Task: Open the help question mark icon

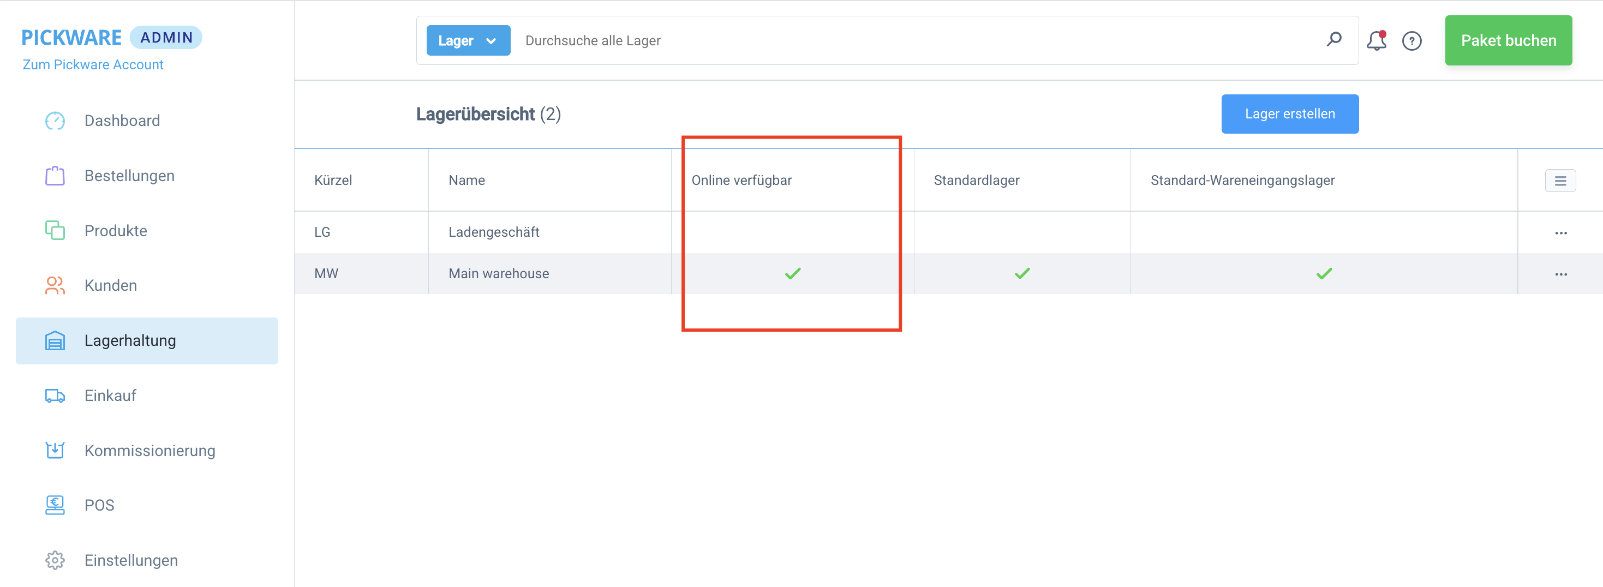Action: pyautogui.click(x=1411, y=41)
